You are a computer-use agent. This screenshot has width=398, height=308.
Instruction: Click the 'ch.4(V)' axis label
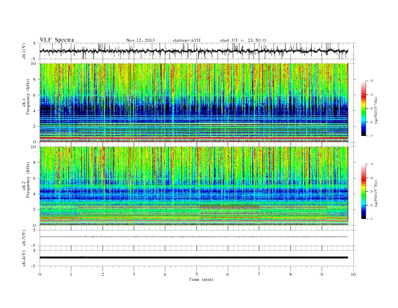tap(24, 258)
